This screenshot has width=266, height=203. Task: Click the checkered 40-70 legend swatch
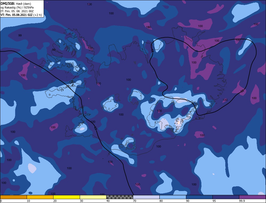[x=120, y=197]
